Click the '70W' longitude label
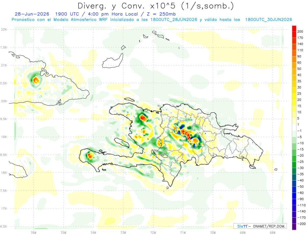Viewport: 306px width, 236px height. [213, 233]
